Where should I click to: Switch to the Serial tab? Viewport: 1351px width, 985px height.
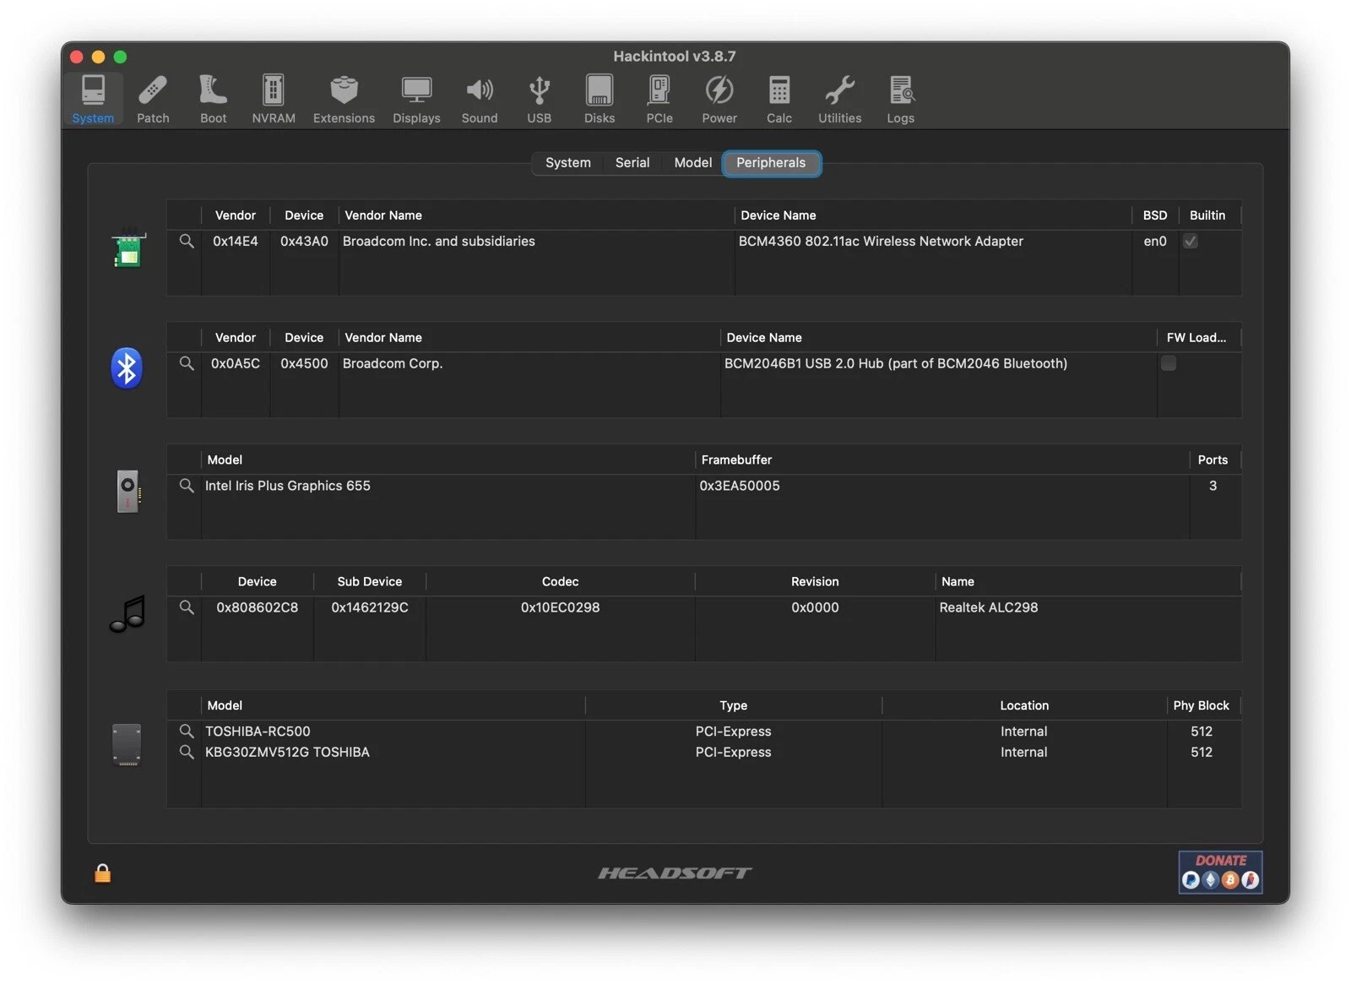click(x=632, y=163)
